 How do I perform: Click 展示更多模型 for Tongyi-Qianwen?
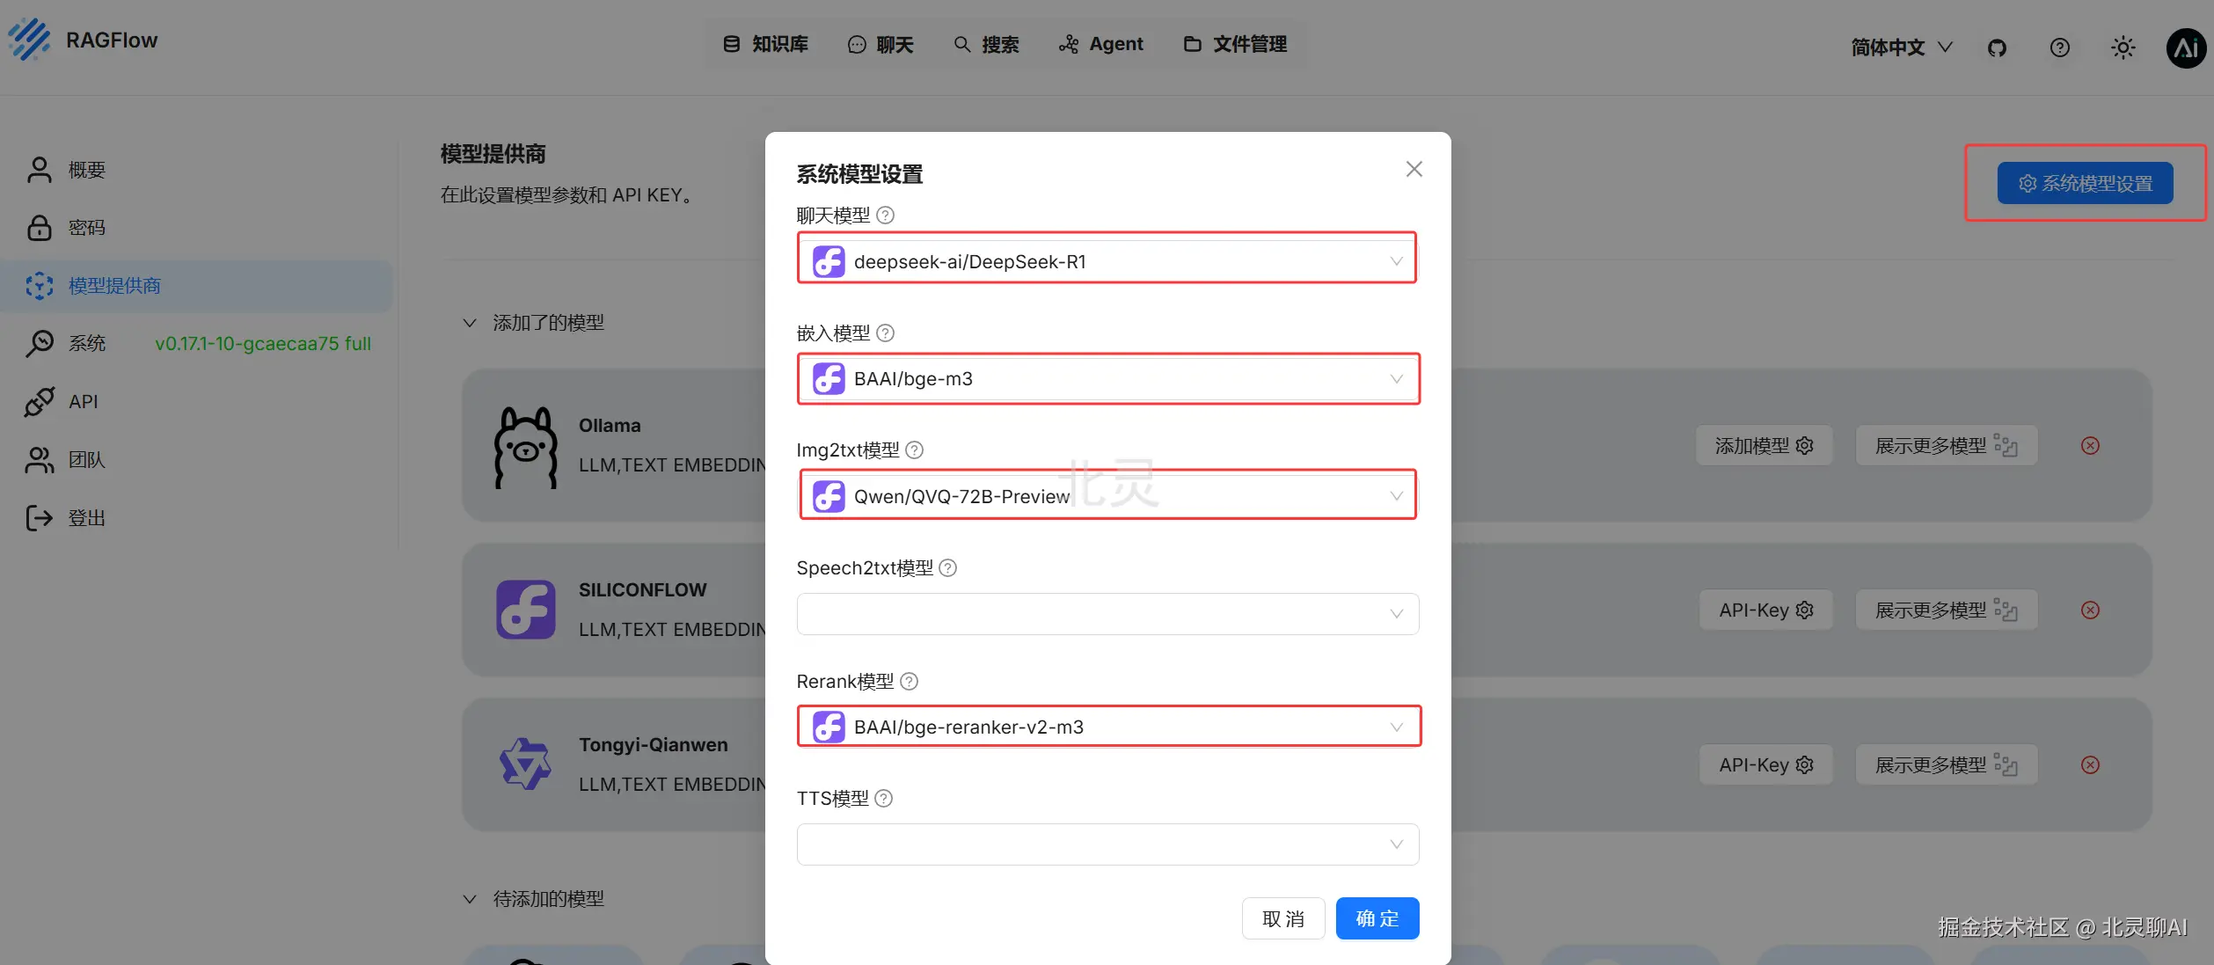coord(1946,764)
